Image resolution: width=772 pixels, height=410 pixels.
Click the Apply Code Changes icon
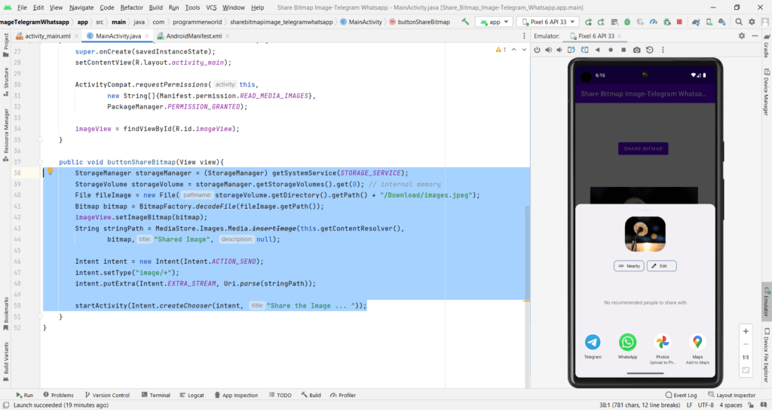click(614, 22)
